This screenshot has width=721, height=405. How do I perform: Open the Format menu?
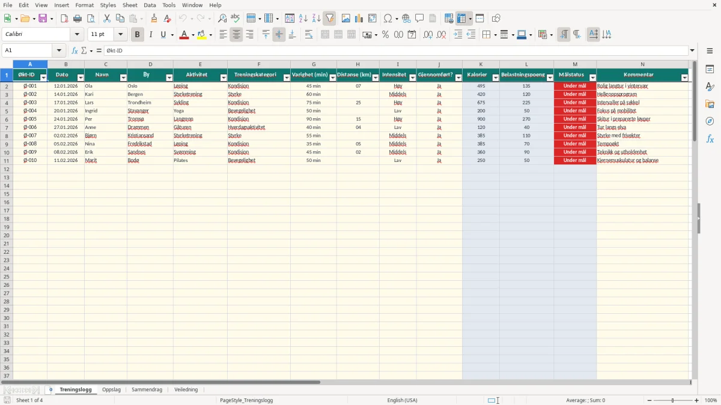tap(85, 5)
